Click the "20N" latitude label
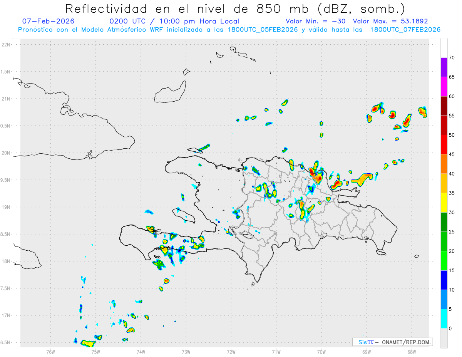Viewport: 462px width, 357px height. (7, 153)
